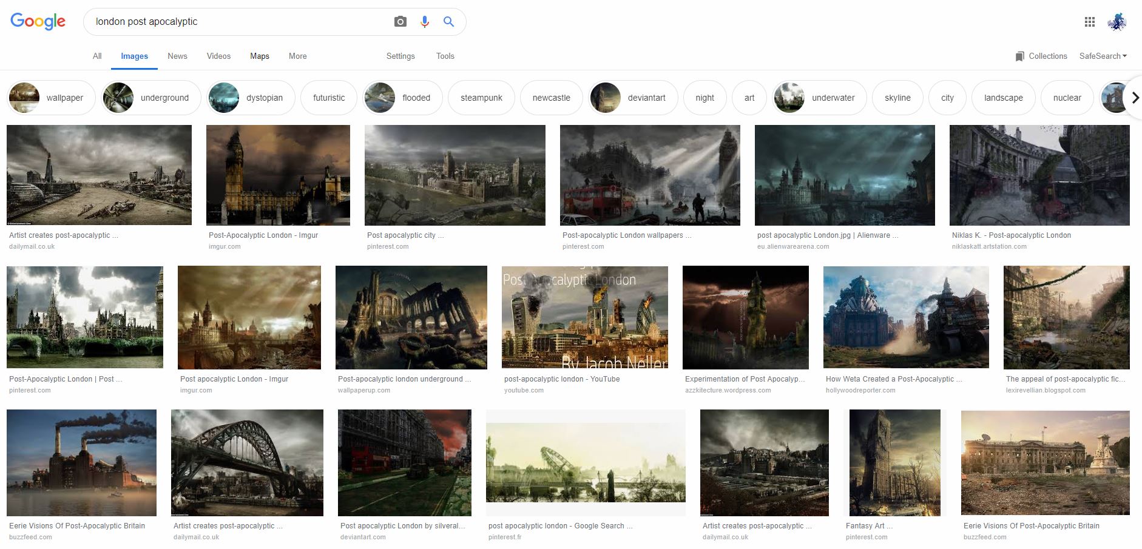Open the Post-Apocalyptic London - Imgur Big Ben thumbnail
This screenshot has width=1142, height=549.
pos(278,175)
